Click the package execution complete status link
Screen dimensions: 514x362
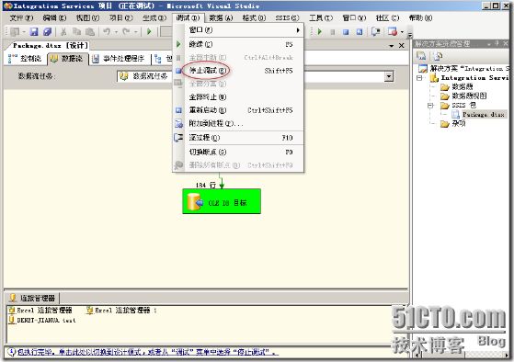point(147,352)
